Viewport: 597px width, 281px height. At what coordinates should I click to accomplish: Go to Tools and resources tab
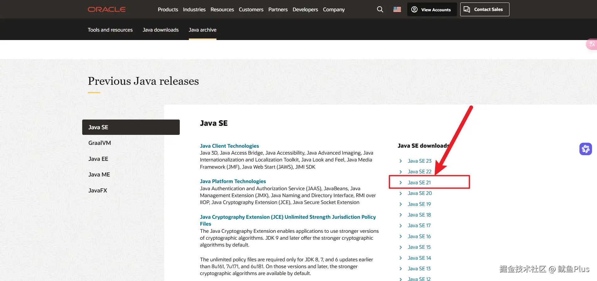click(110, 30)
